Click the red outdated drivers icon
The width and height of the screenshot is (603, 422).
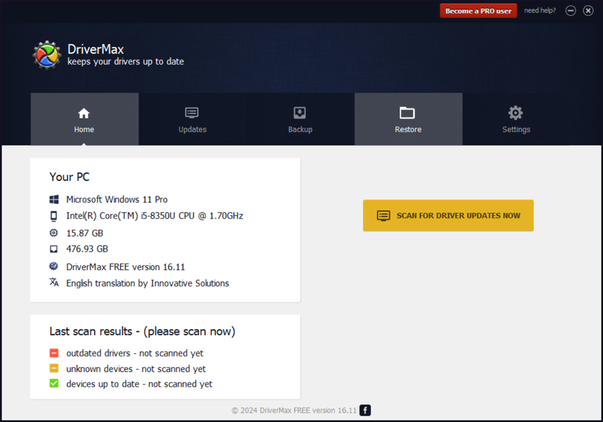click(x=54, y=353)
